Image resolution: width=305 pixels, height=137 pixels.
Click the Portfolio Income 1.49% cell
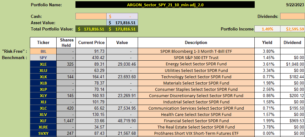pos(267,29)
